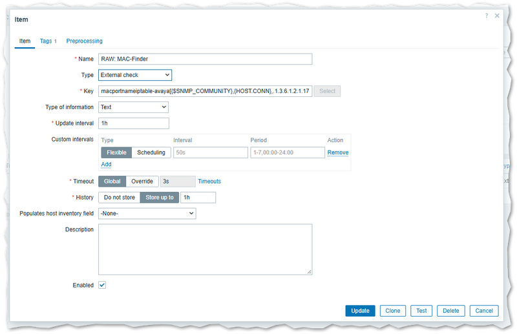Viewport: 517px width, 334px height.
Task: Click into the Key input field
Action: pos(205,91)
